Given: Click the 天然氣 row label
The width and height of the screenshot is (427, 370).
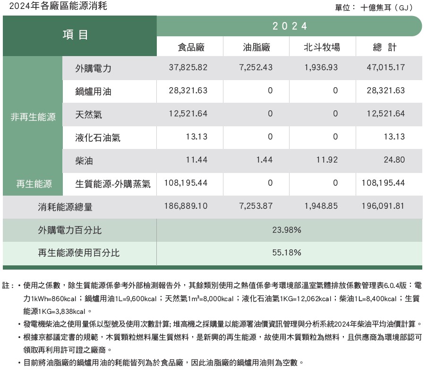Looking at the screenshot, I should click(x=88, y=115).
